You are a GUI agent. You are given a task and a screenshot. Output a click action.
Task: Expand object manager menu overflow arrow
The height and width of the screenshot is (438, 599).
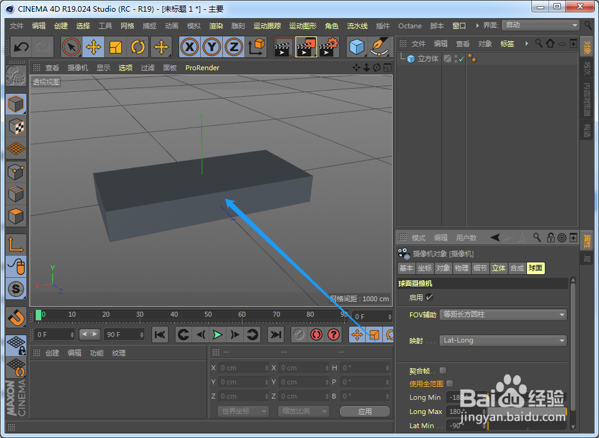point(527,44)
